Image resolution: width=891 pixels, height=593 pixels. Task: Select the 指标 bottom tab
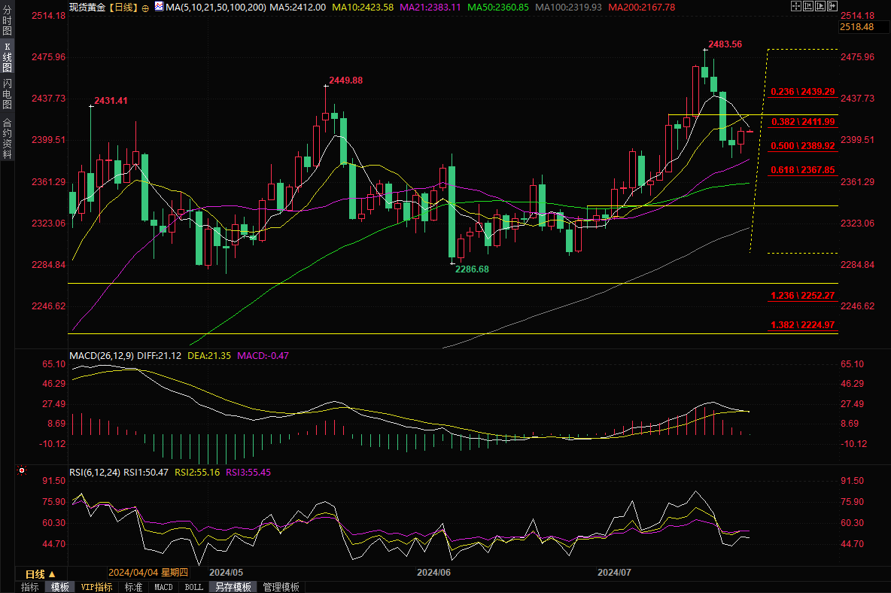pyautogui.click(x=30, y=587)
